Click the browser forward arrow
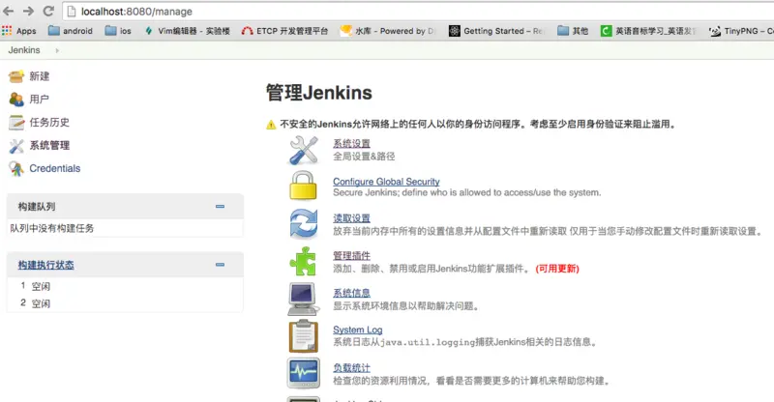The width and height of the screenshot is (774, 402). pos(28,12)
